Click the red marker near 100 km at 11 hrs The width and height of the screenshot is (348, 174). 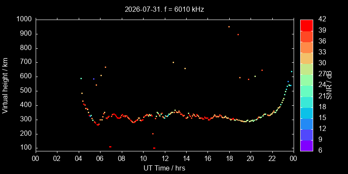[x=154, y=148]
